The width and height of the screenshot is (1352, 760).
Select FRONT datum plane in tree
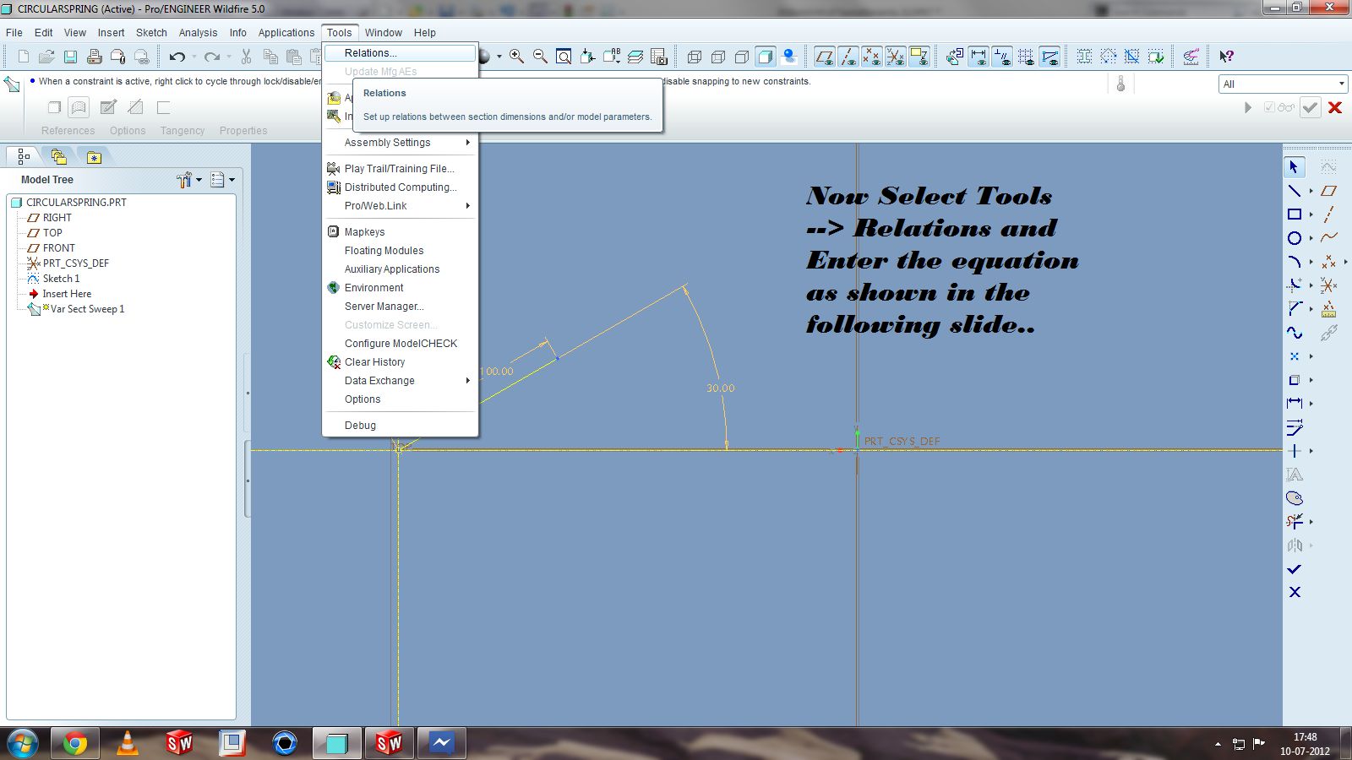click(x=58, y=248)
